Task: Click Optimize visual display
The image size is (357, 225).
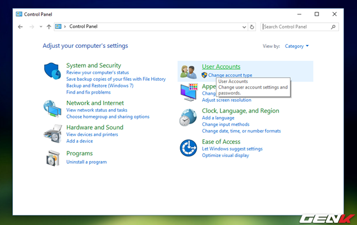Action: click(x=225, y=155)
